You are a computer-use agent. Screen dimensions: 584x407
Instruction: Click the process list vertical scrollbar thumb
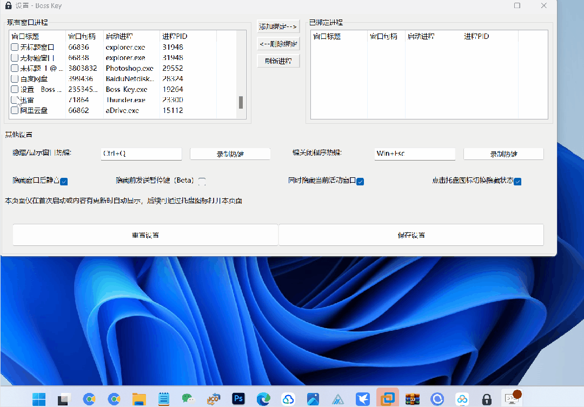pos(241,102)
